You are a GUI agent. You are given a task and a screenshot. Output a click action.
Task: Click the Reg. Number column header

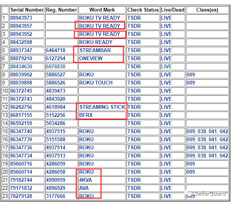pos(61,10)
